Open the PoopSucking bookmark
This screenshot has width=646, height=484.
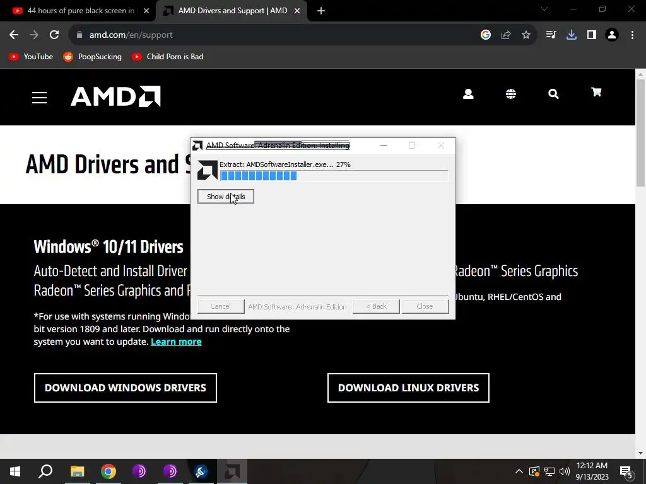(92, 57)
